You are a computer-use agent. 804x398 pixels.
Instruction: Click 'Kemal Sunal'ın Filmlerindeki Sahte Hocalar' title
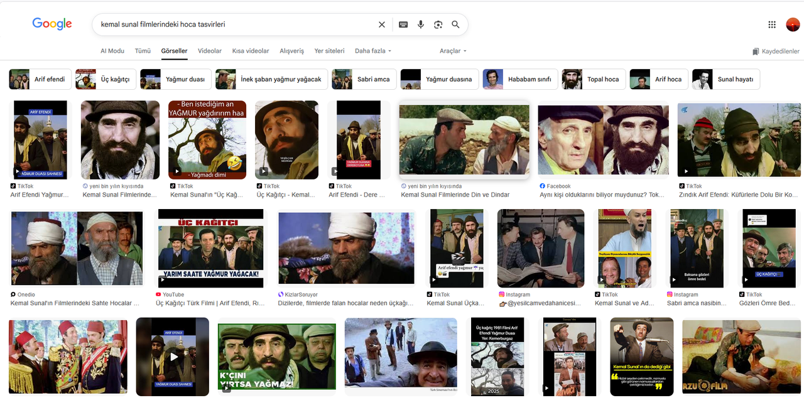point(75,303)
